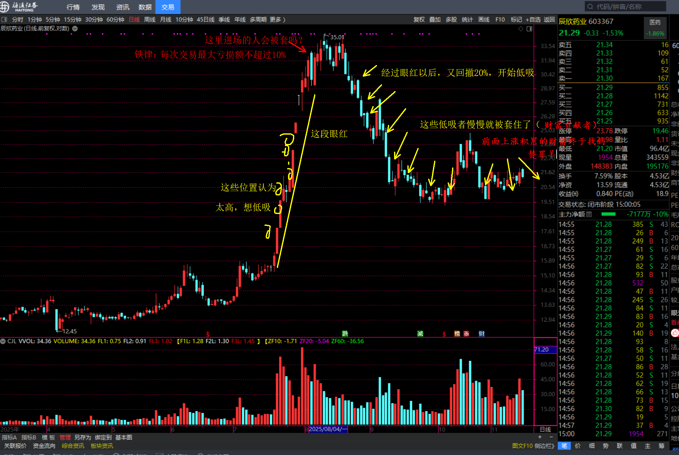Viewport: 679px width, 455px height.
Task: Open the 主力净额 detail list icon
Action: click(x=589, y=214)
